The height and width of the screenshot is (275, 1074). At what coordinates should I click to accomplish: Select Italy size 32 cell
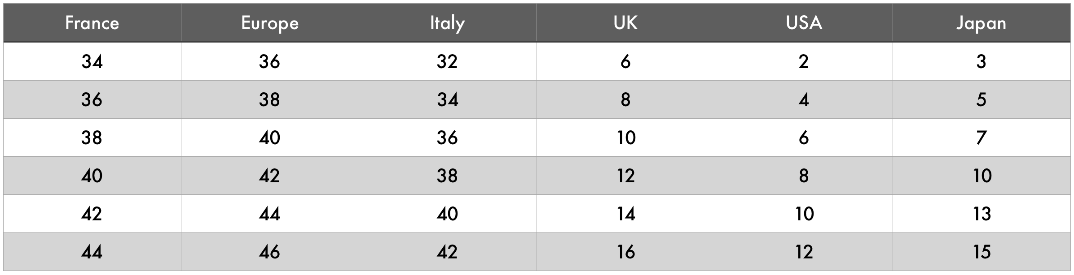[447, 61]
